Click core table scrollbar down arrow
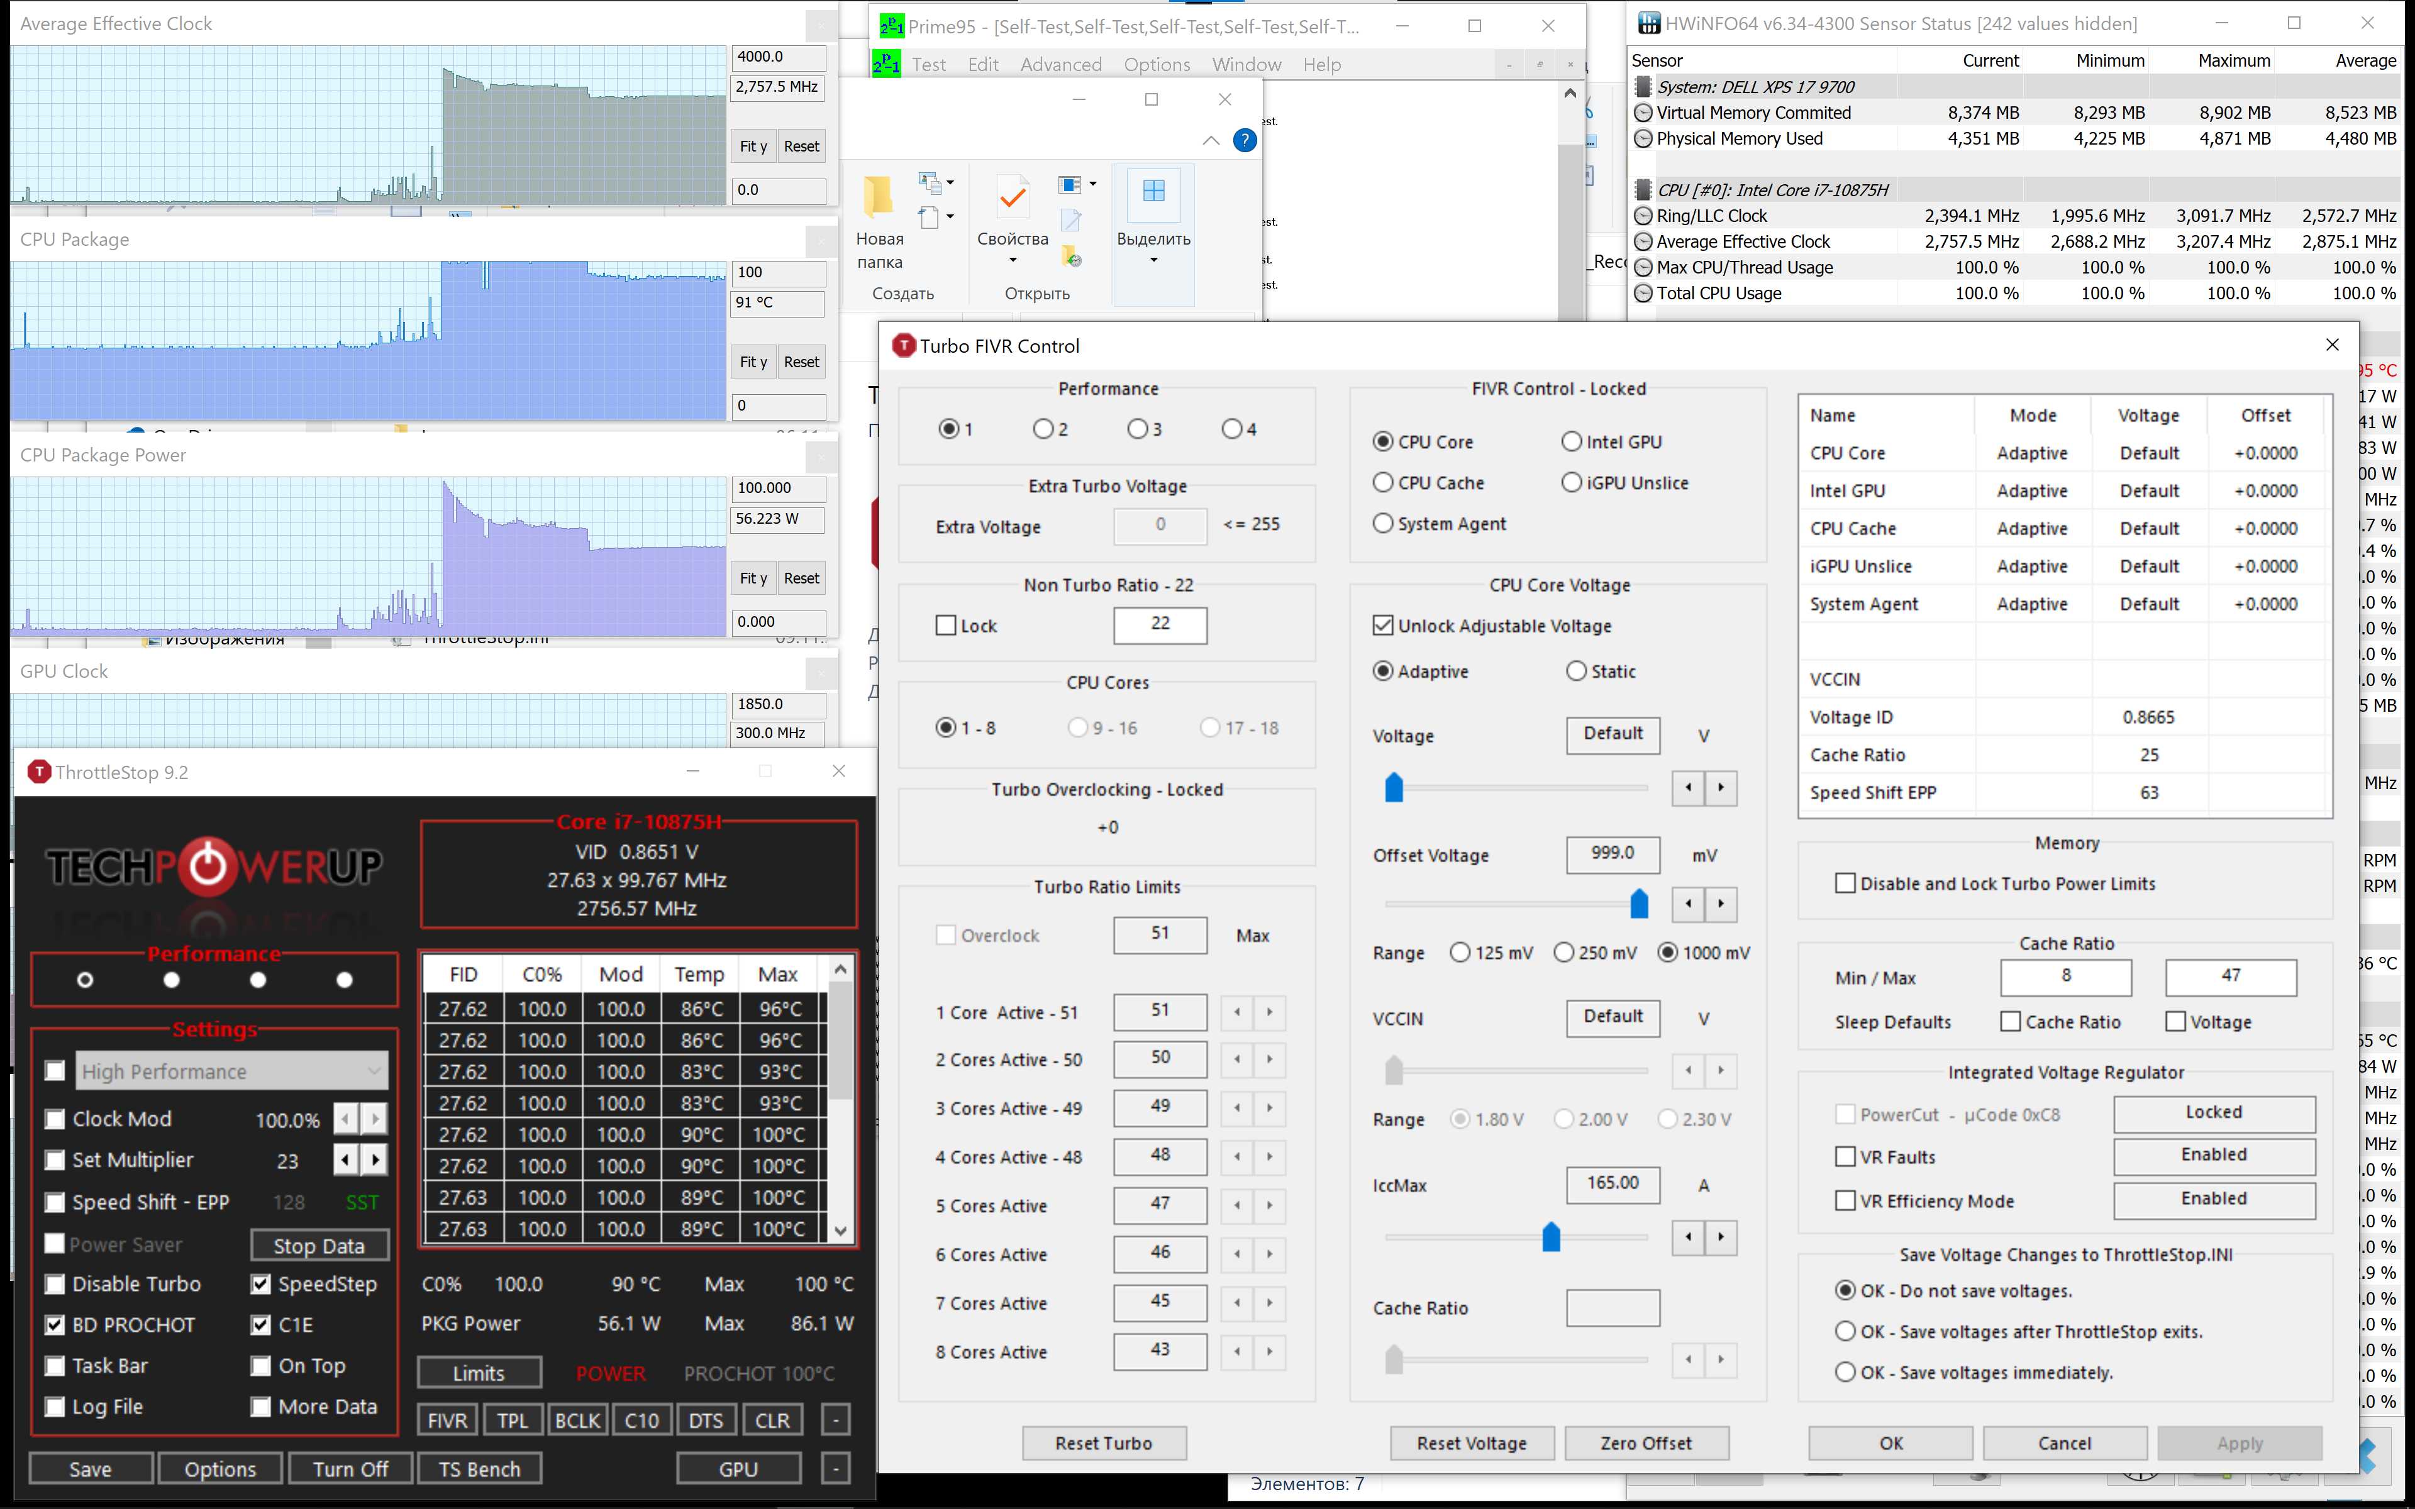Viewport: 2415px width, 1509px height. [840, 1230]
